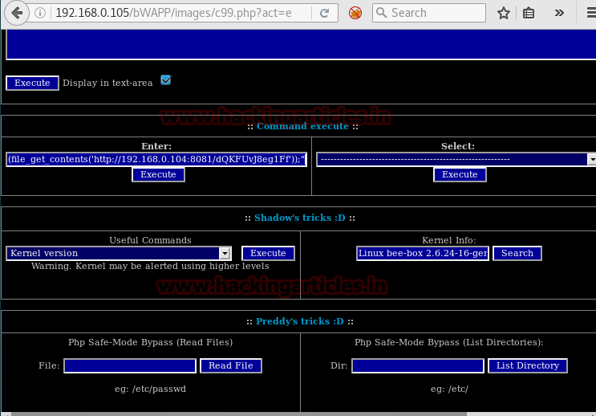Click the Read File button
Image resolution: width=596 pixels, height=416 pixels.
click(x=231, y=365)
